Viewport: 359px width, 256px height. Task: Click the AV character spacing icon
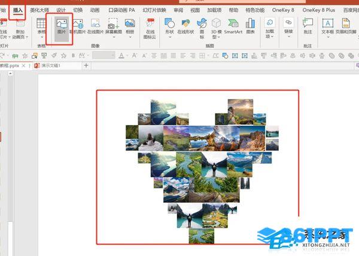pos(82,55)
